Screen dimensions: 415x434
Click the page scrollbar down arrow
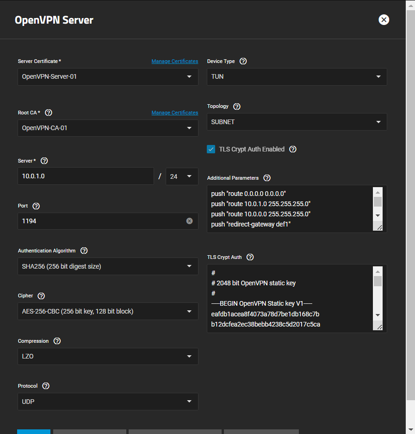[410, 429]
